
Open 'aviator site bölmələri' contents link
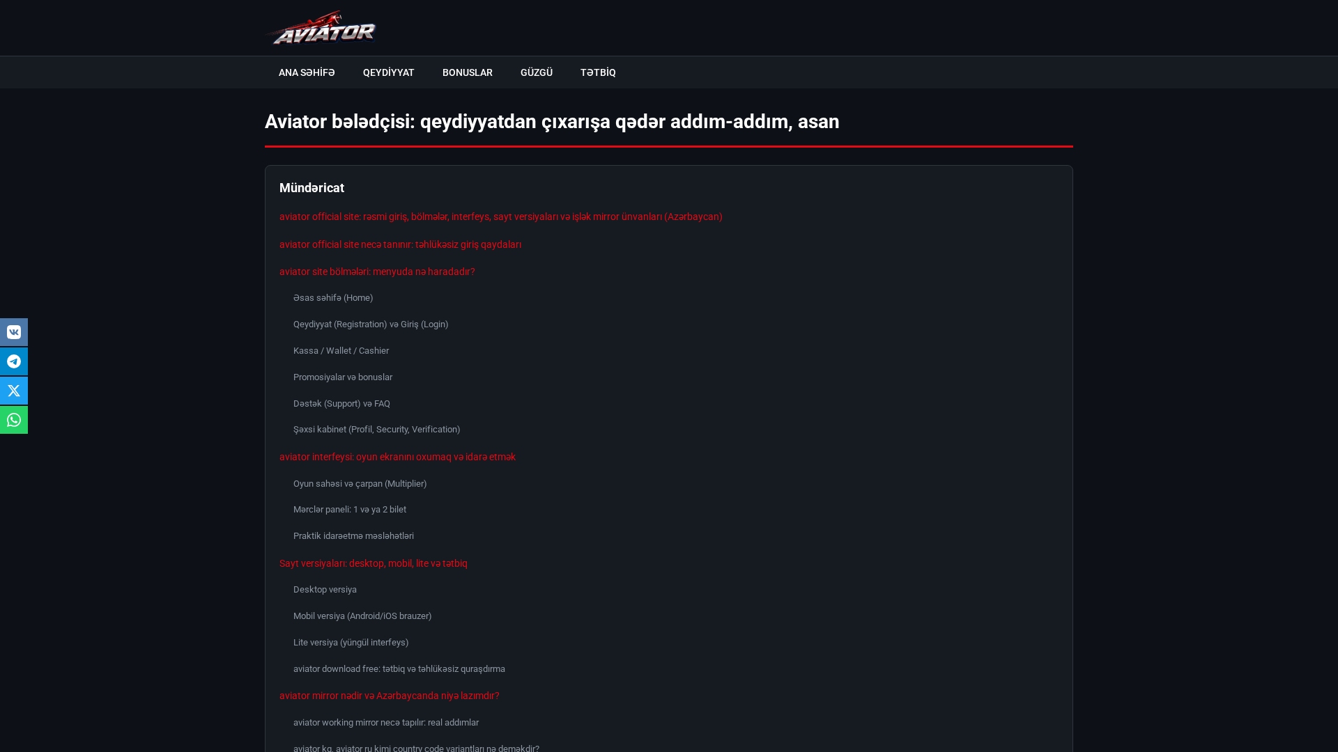pos(377,272)
